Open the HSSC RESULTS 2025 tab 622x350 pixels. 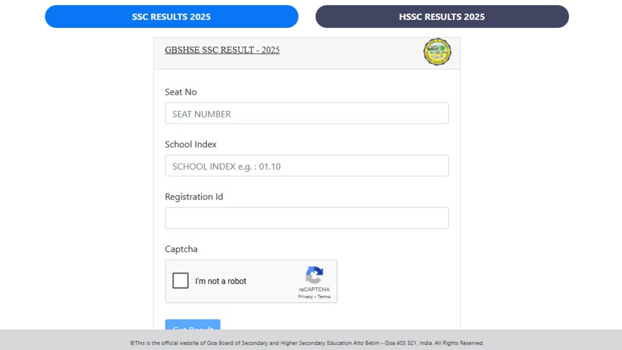pos(442,17)
